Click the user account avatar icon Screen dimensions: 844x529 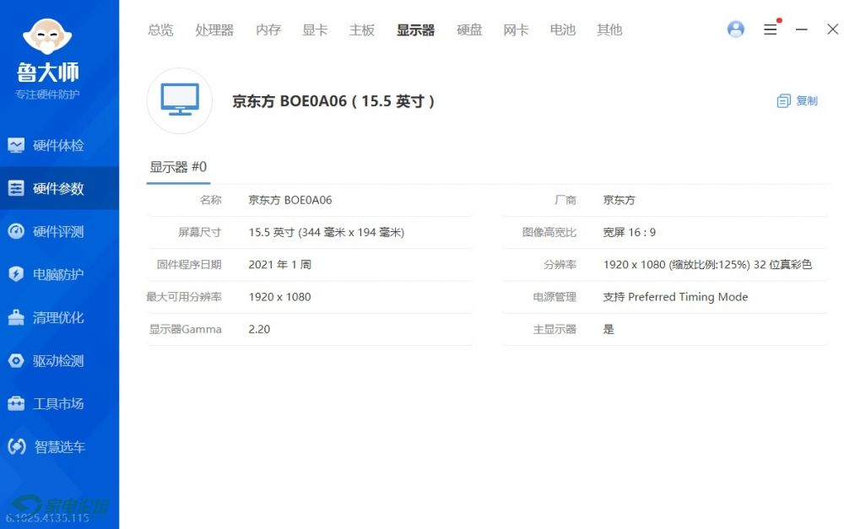[735, 29]
